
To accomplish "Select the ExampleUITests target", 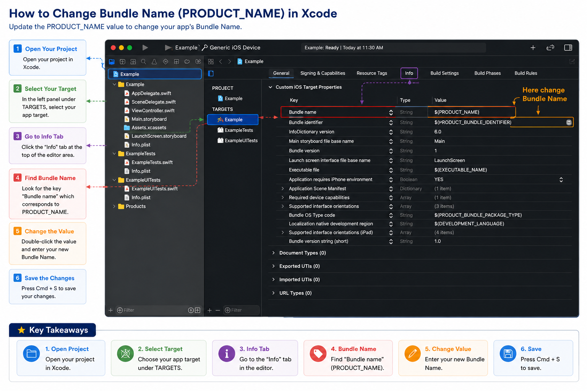I will pos(237,141).
